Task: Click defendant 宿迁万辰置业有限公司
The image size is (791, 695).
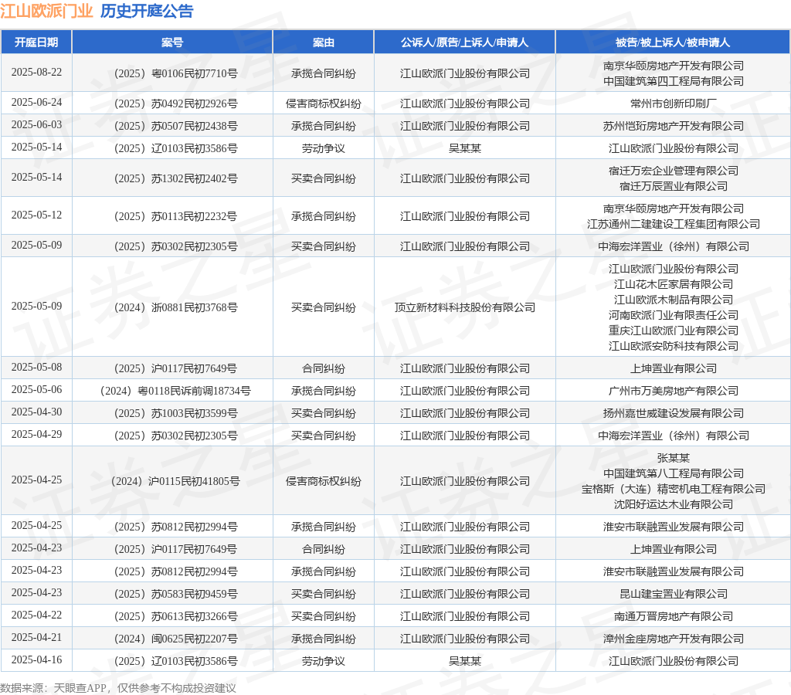Action: tap(674, 187)
